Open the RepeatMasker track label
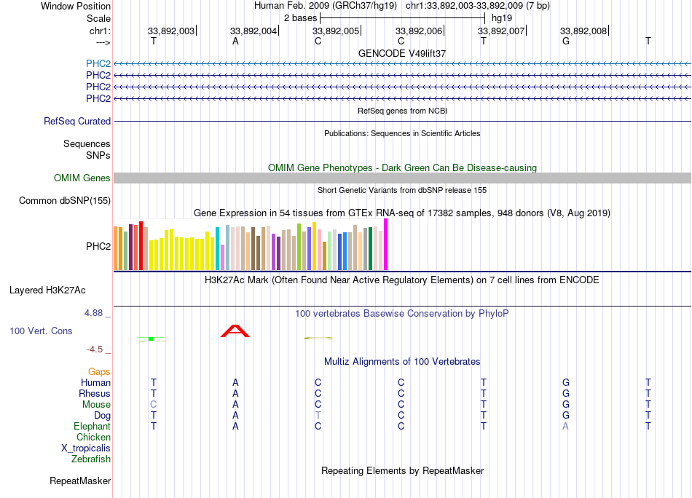692x498 pixels. click(x=80, y=481)
